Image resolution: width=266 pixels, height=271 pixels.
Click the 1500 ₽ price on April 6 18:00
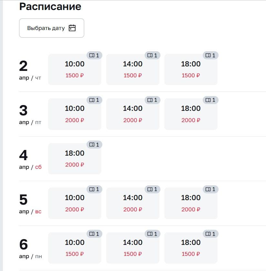coord(191,254)
